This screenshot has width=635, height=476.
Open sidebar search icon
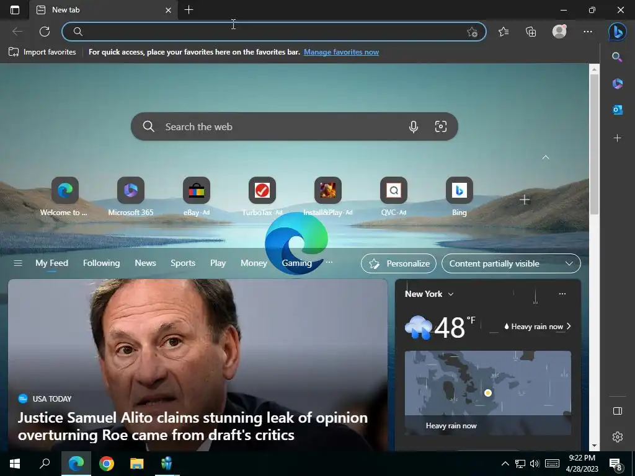617,57
